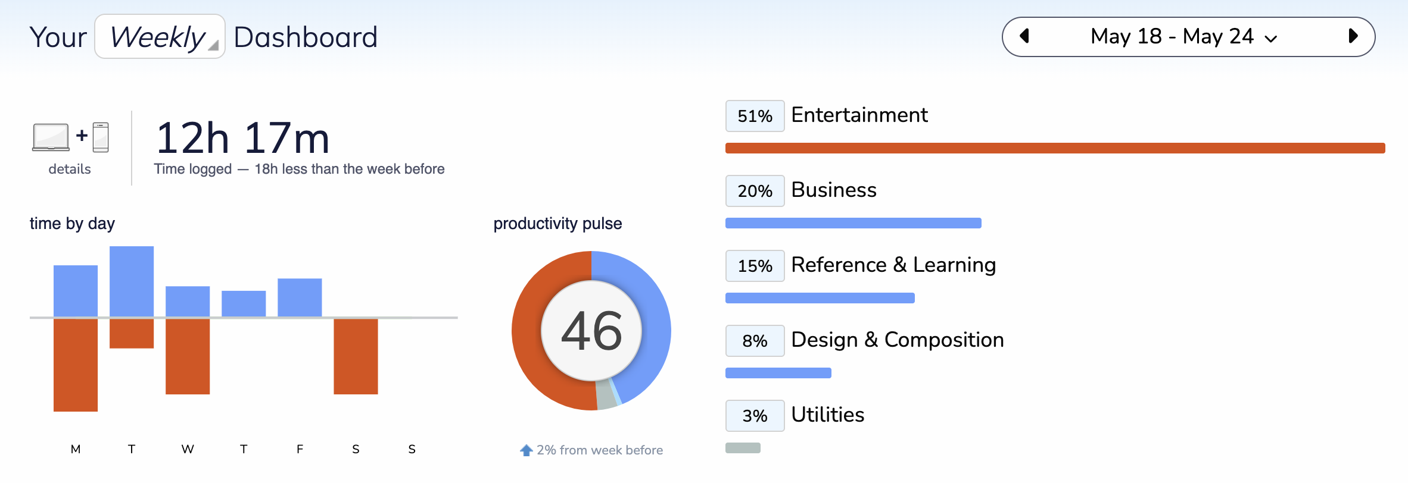Select Design & Composition category
This screenshot has height=483, width=1408.
(898, 340)
